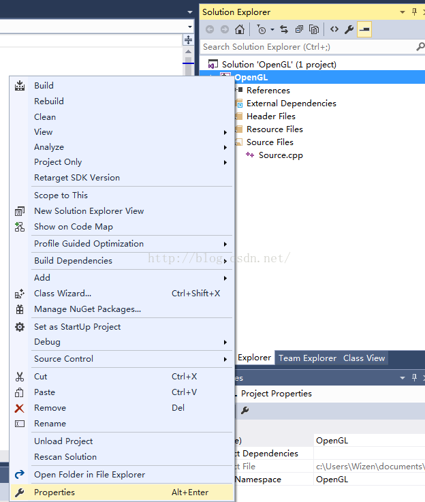Image resolution: width=425 pixels, height=502 pixels.
Task: Click the Project File path value
Action: coord(369,467)
